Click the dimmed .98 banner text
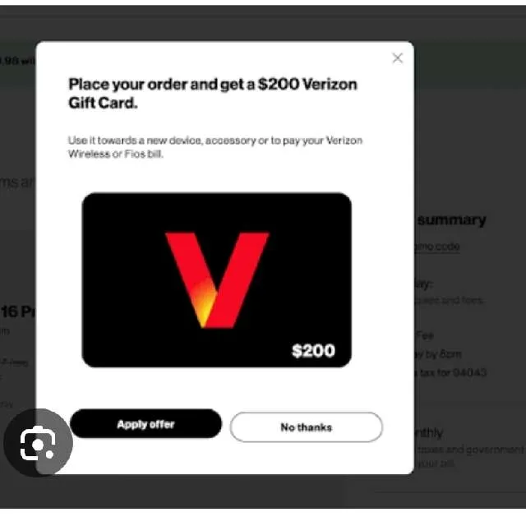This screenshot has height=526, width=526. pyautogui.click(x=16, y=61)
